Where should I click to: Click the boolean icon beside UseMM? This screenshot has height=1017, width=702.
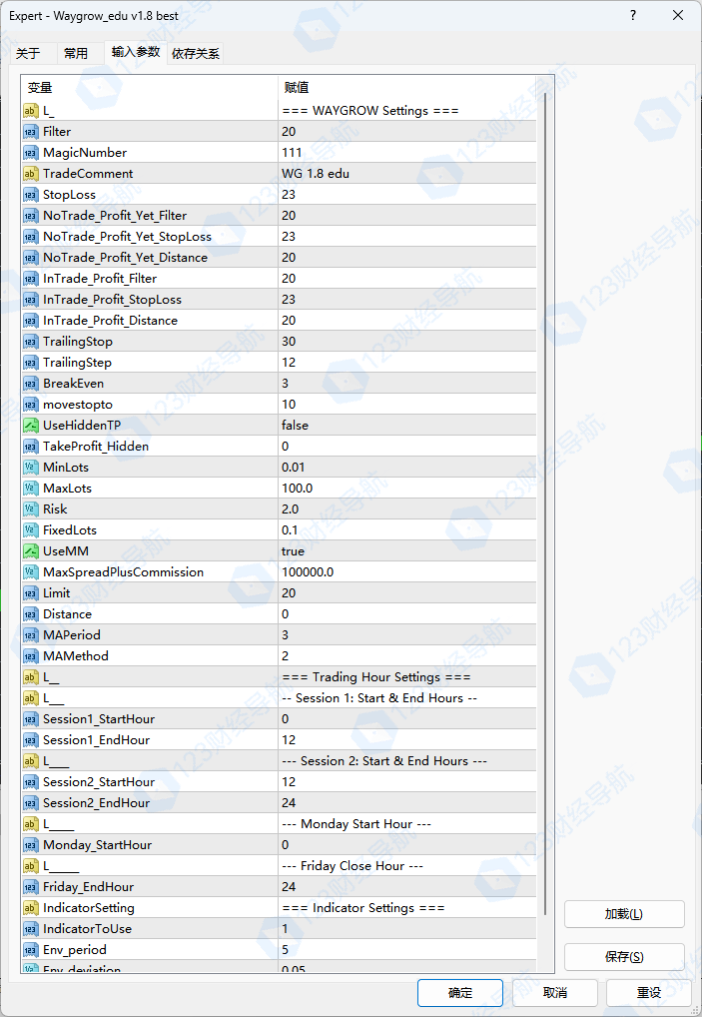pyautogui.click(x=31, y=551)
